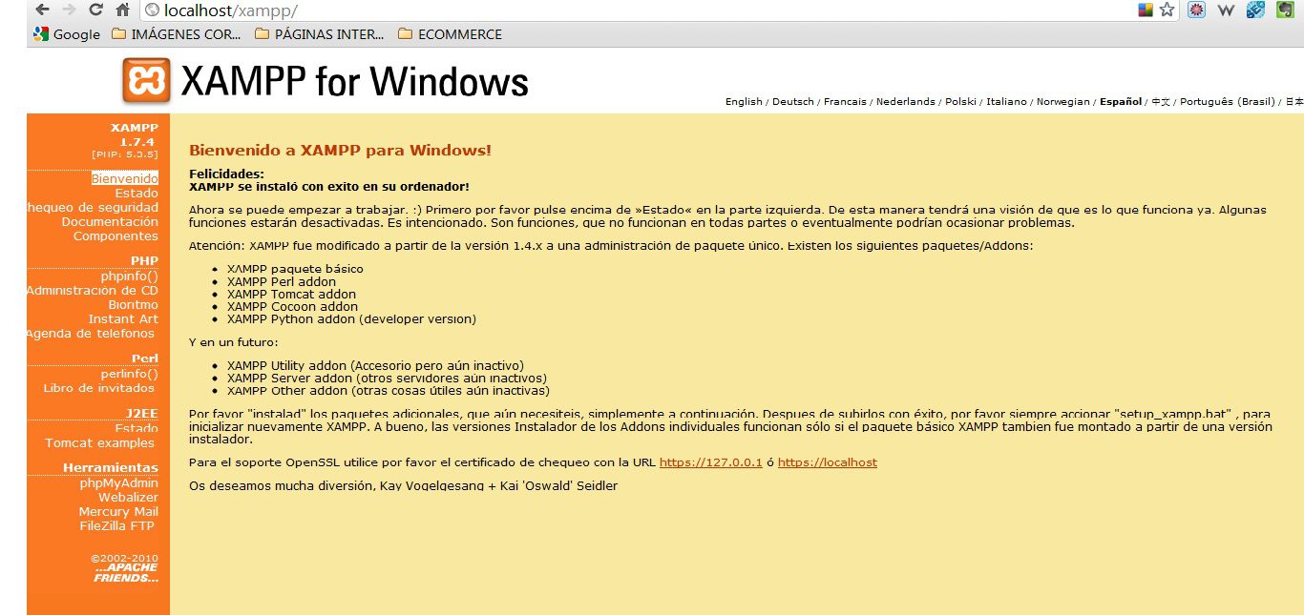Open Libro de invitados demo

(99, 388)
